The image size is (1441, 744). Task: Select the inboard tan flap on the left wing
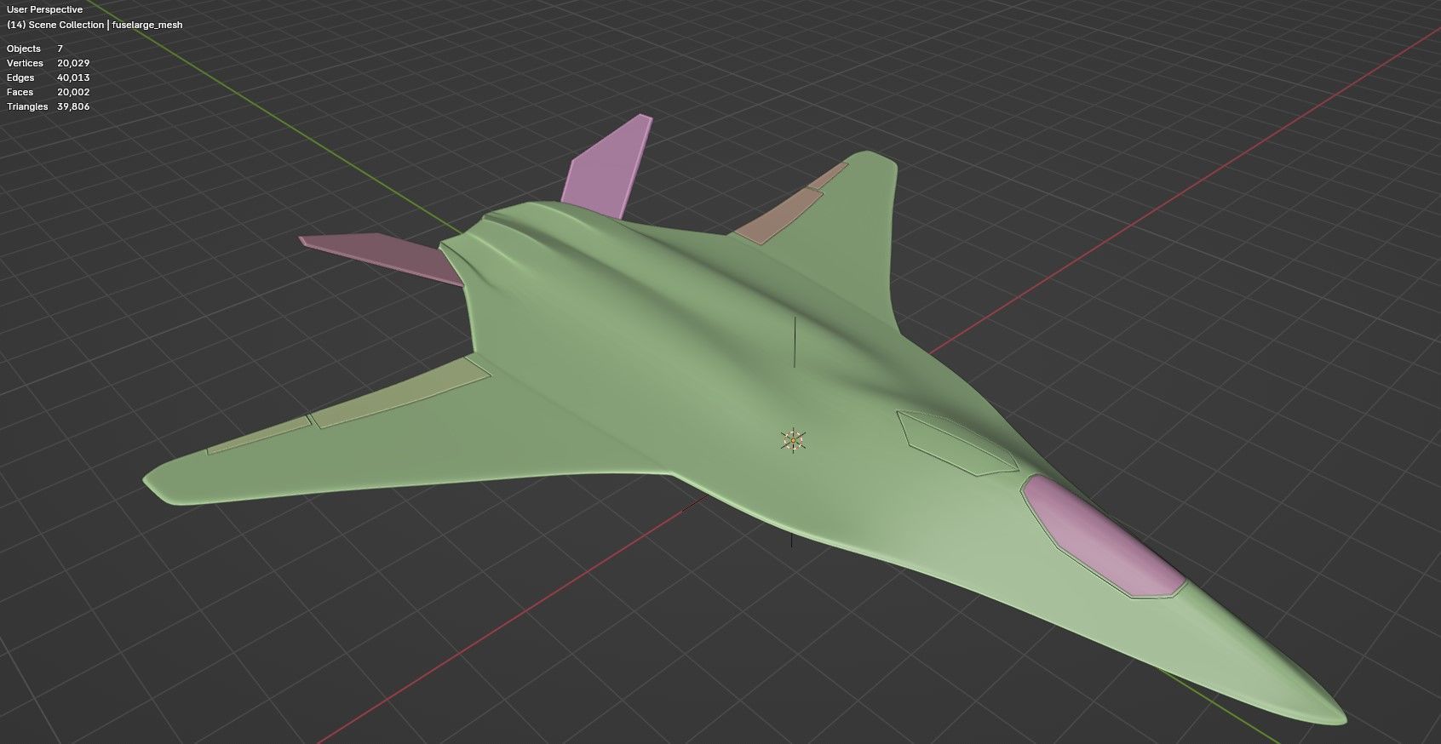[x=400, y=392]
